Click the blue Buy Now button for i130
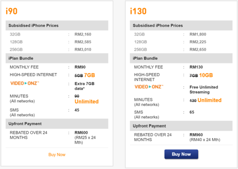 coord(181,154)
